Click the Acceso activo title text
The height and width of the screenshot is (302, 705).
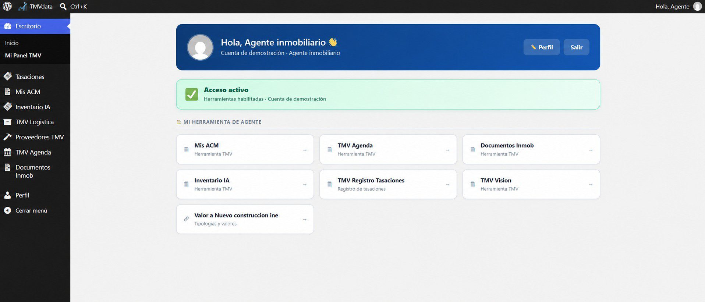226,90
